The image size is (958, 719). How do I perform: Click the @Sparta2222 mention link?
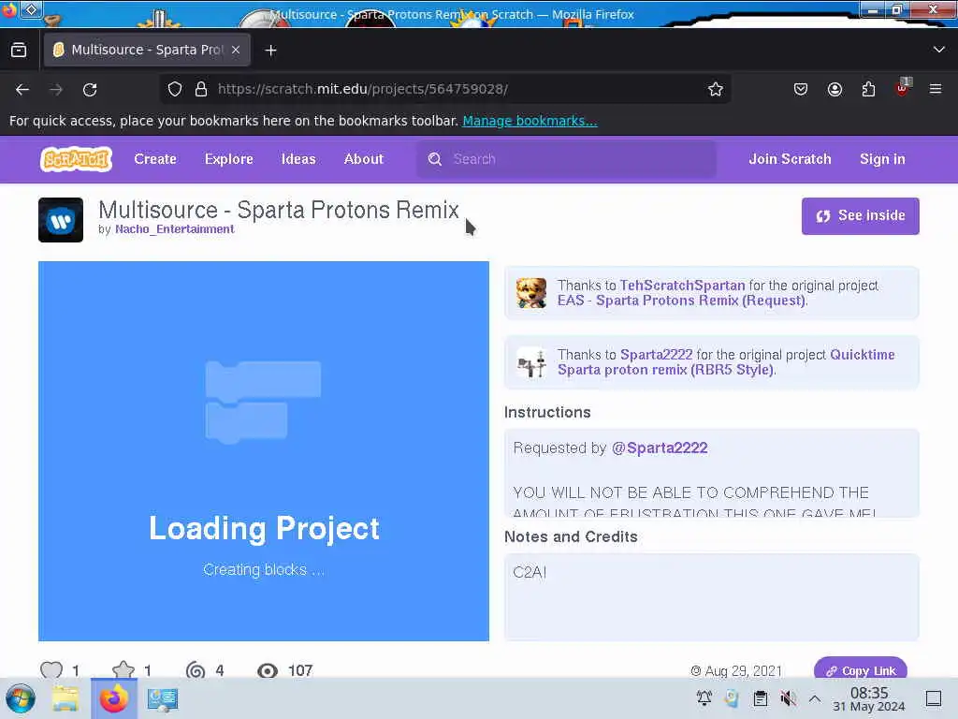(x=660, y=448)
